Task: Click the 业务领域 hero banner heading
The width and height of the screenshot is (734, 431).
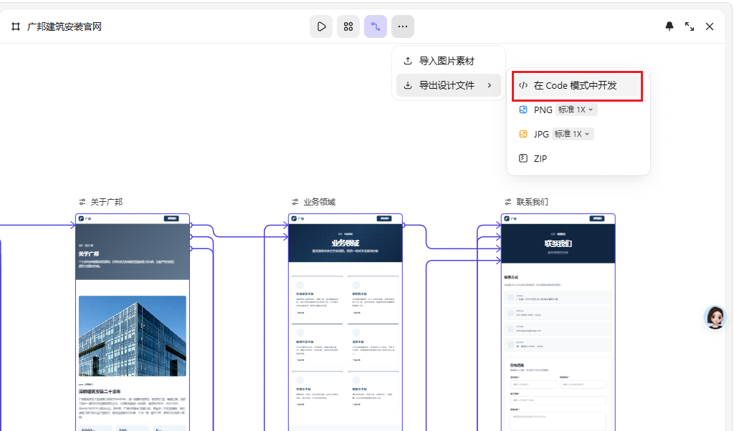Action: [345, 243]
